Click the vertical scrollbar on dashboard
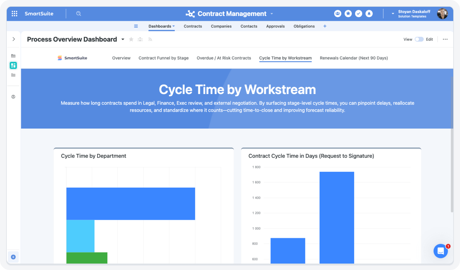 click(452, 144)
